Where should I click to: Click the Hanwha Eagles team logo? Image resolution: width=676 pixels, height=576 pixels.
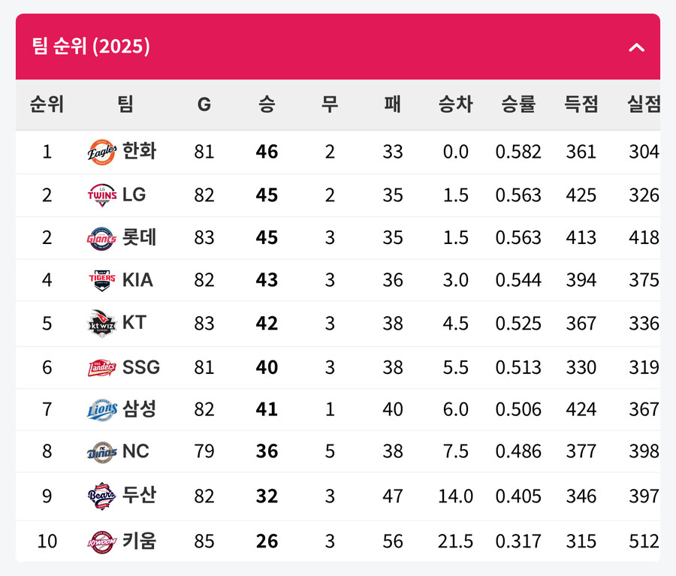pyautogui.click(x=101, y=152)
